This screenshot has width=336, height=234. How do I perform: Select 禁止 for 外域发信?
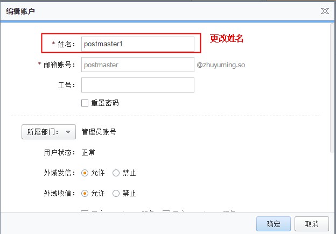(116, 173)
